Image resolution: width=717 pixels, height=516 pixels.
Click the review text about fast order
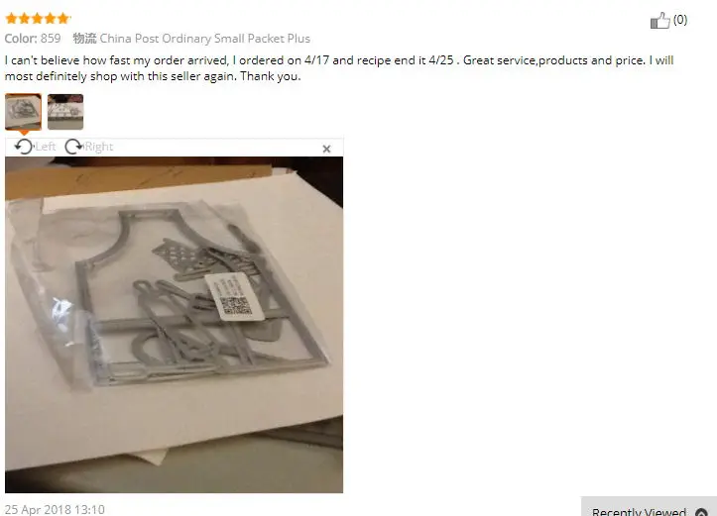click(x=339, y=68)
